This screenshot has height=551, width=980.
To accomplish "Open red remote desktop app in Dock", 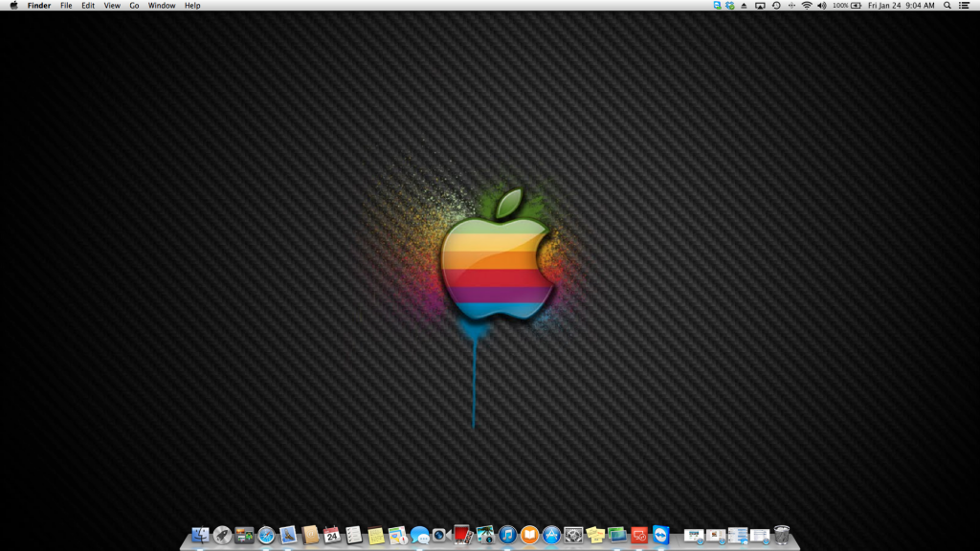I will click(x=638, y=535).
